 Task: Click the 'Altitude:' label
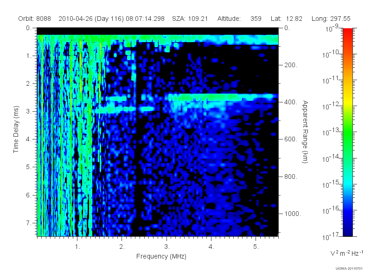[x=229, y=19]
